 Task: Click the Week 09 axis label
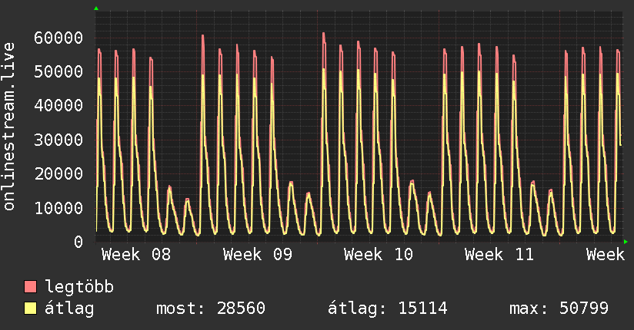pos(257,255)
